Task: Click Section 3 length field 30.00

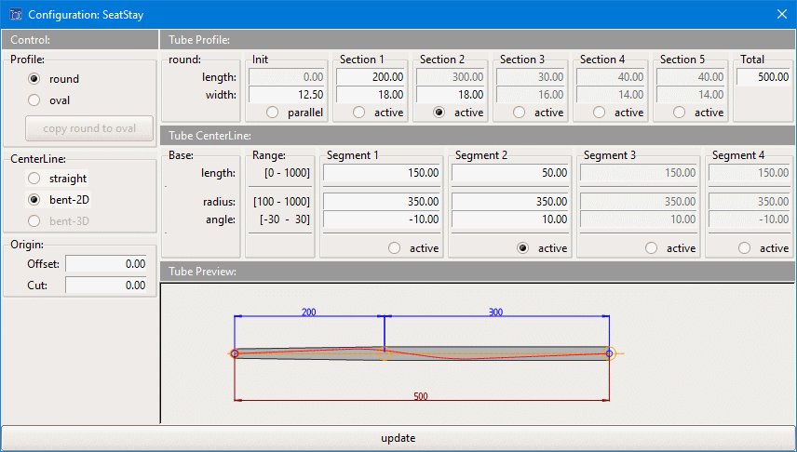Action: click(x=531, y=77)
